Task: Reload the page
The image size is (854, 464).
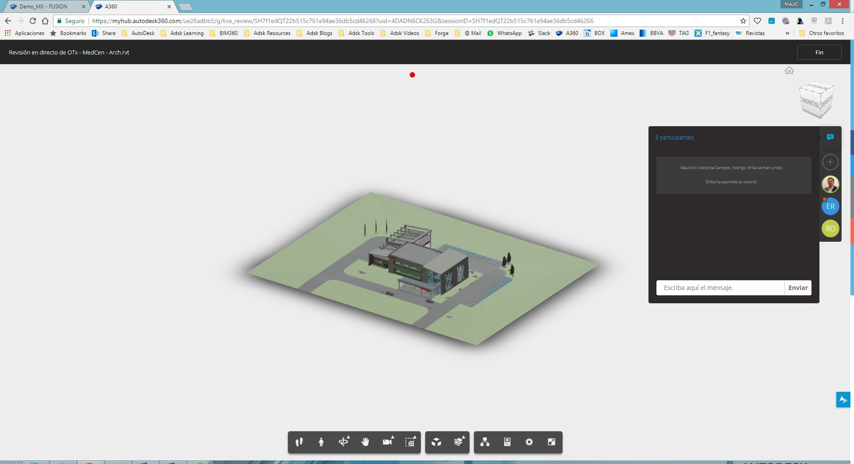Action: 32,21
